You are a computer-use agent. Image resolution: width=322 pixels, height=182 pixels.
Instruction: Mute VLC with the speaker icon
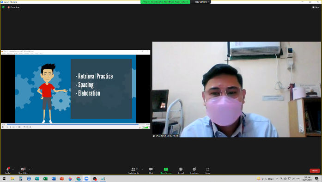140,127
